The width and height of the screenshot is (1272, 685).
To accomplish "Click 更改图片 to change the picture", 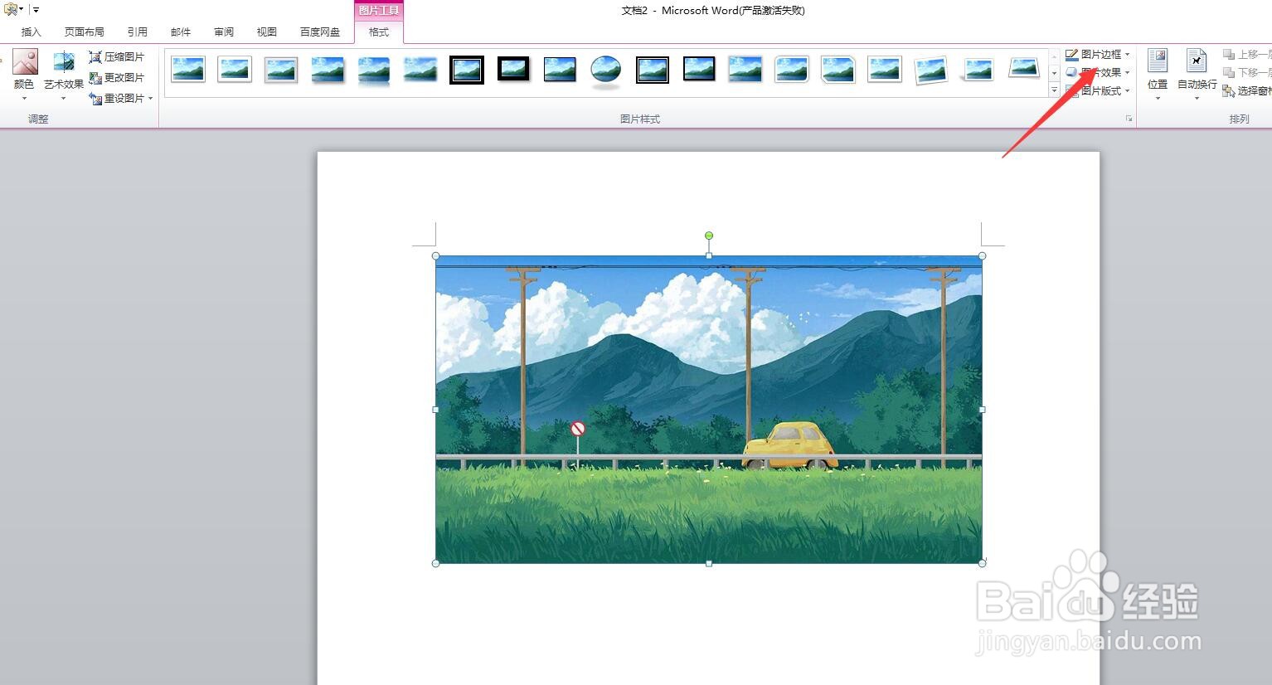I will click(117, 78).
